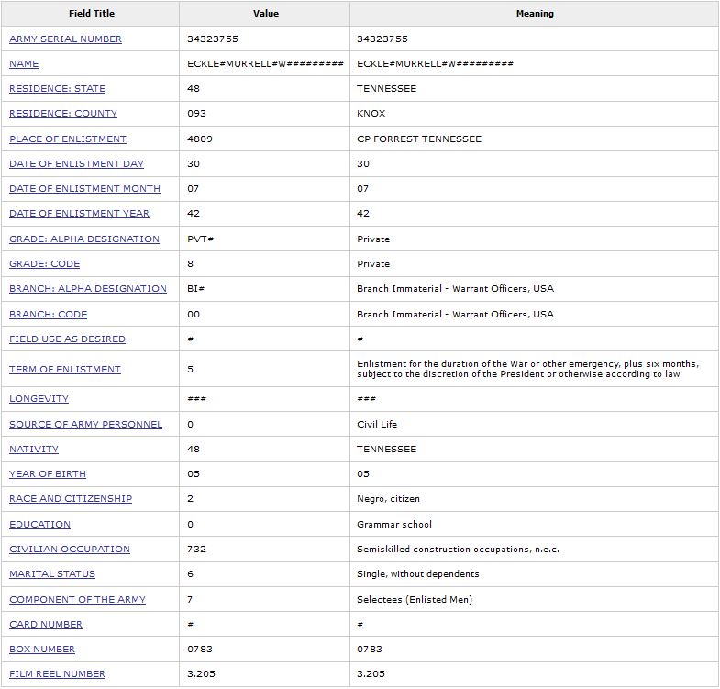Click the NAME field title link
This screenshot has width=720, height=689.
click(x=24, y=64)
